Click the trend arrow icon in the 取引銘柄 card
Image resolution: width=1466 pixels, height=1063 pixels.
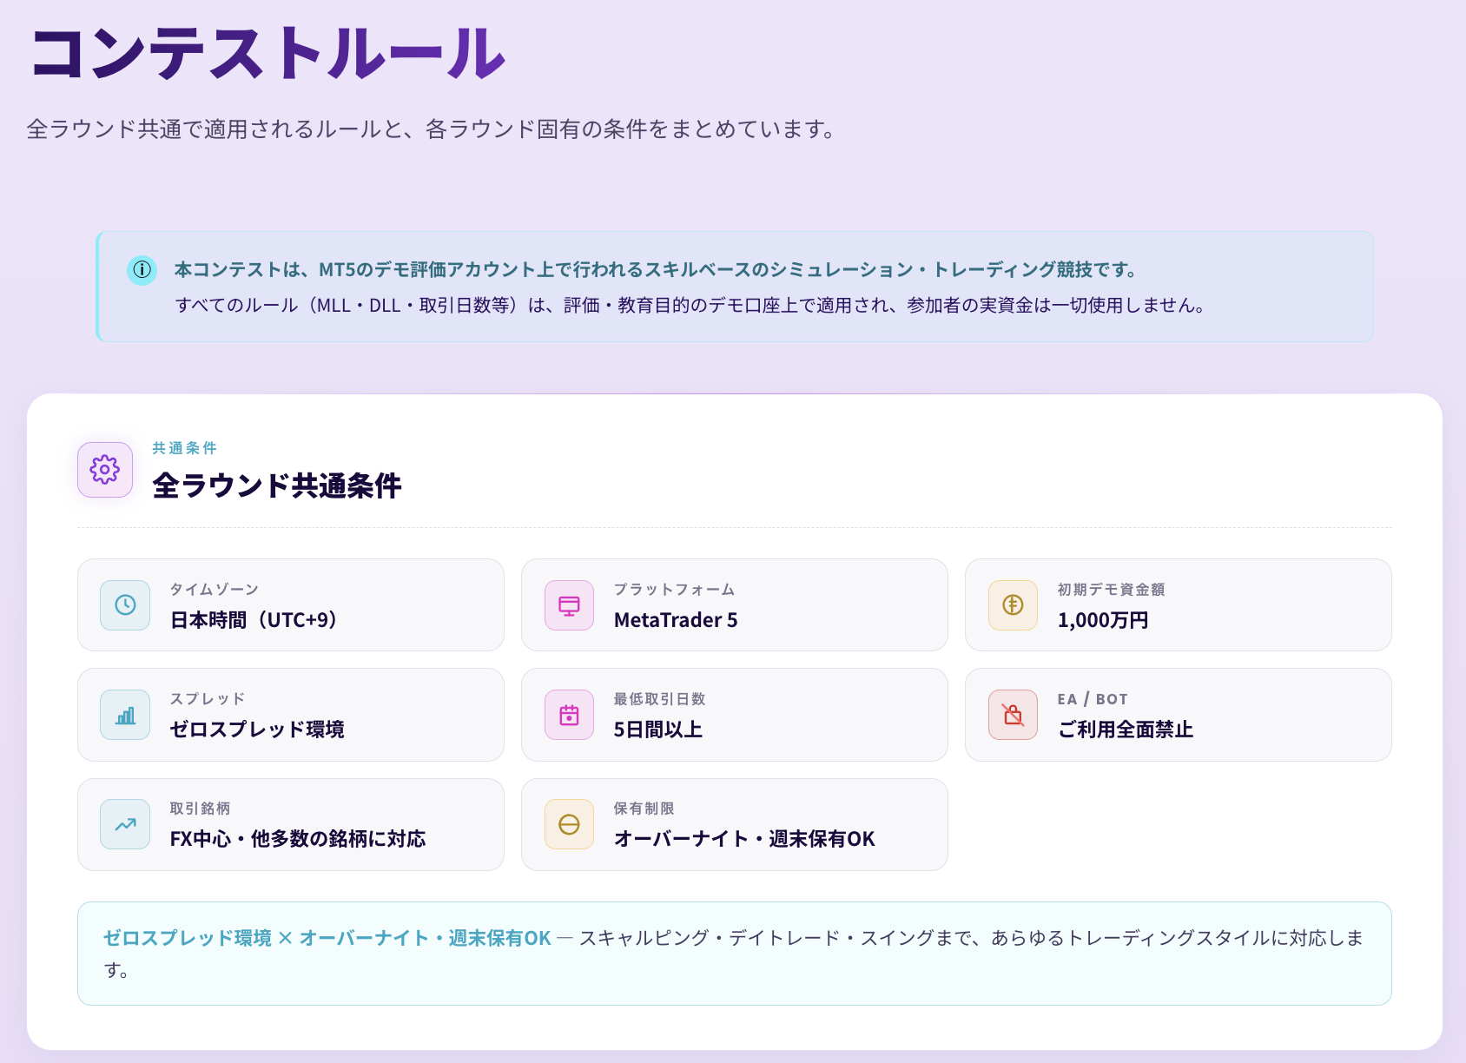point(125,824)
